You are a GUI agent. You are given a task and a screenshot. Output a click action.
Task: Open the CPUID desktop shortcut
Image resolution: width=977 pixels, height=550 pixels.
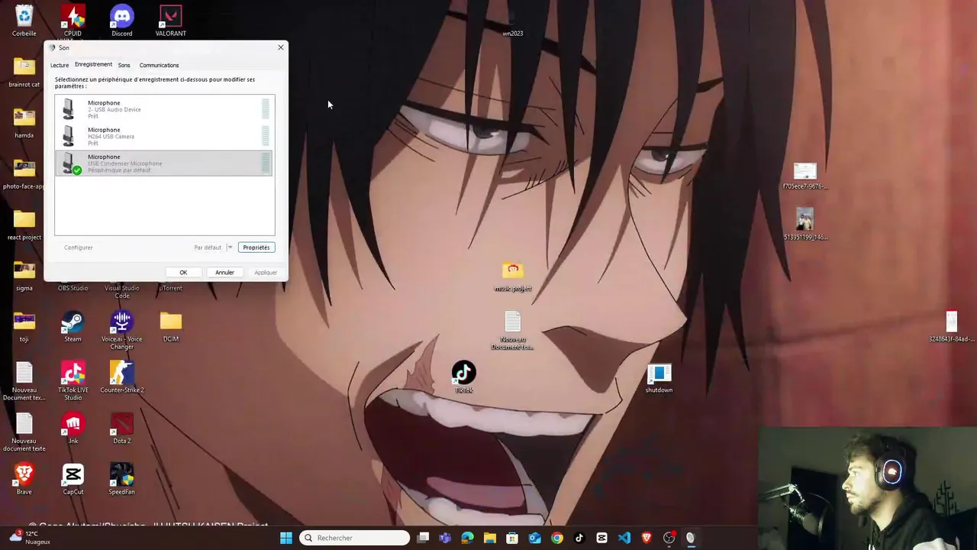[73, 20]
